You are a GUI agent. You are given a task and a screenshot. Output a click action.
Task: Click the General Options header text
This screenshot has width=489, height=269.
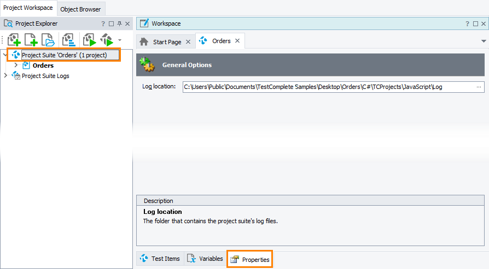click(x=187, y=65)
